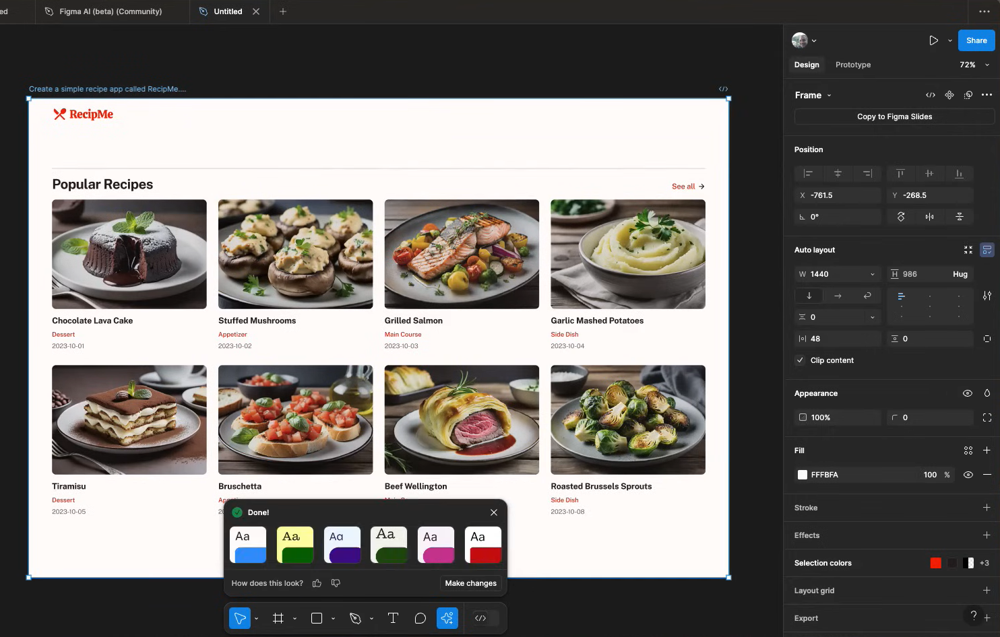This screenshot has width=1000, height=637.
Task: Select the Frame tool
Action: (278, 618)
